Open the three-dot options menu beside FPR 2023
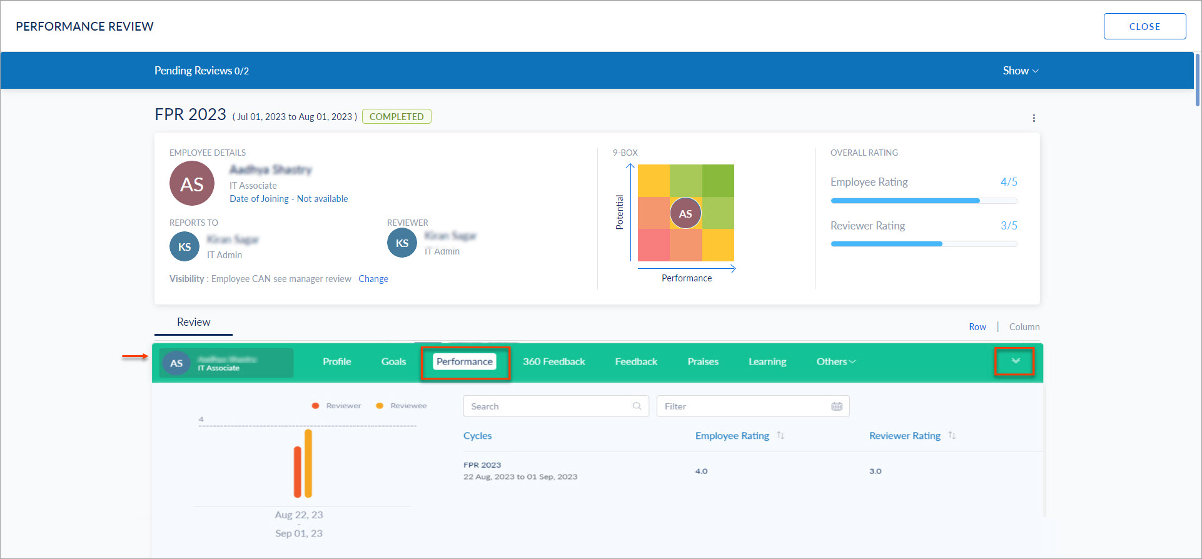The width and height of the screenshot is (1202, 559). click(1034, 118)
